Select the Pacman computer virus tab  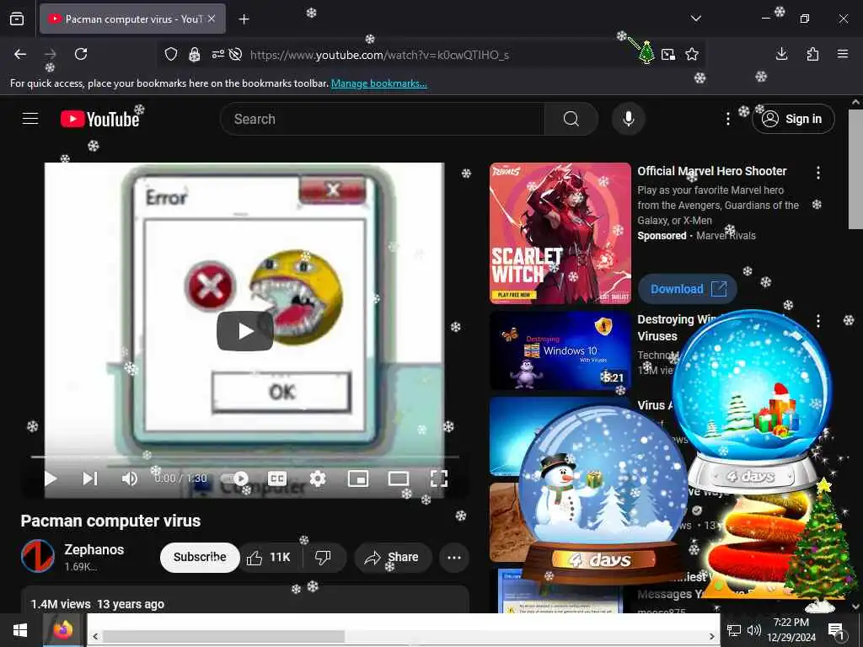pos(132,19)
